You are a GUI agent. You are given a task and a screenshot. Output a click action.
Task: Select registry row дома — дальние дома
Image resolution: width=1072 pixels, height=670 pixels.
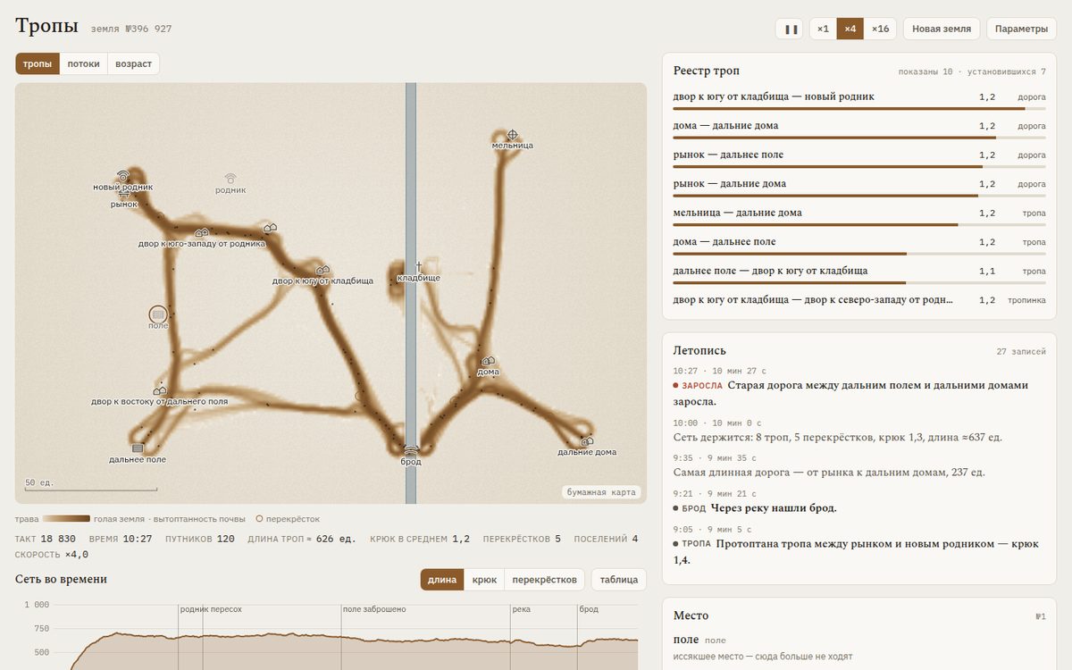[x=858, y=128]
